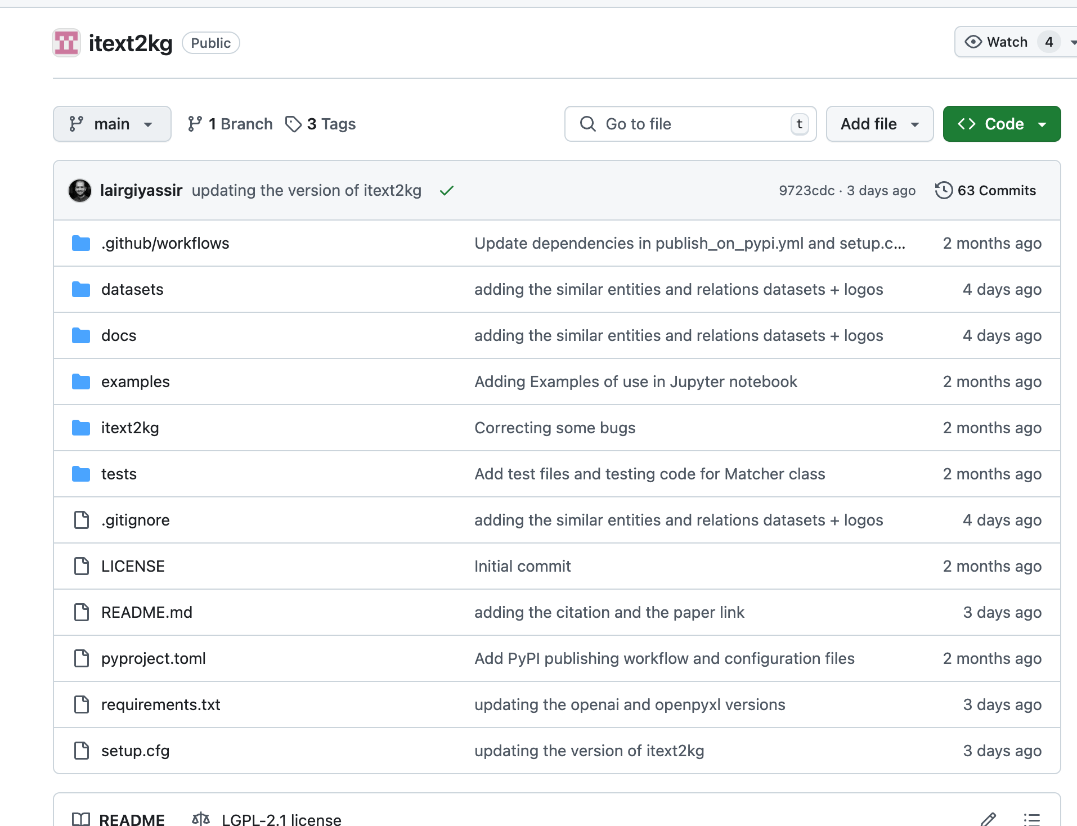Open commit 'Update dependencies in publish_on_pypi.yml'
This screenshot has width=1077, height=826.
(x=690, y=244)
